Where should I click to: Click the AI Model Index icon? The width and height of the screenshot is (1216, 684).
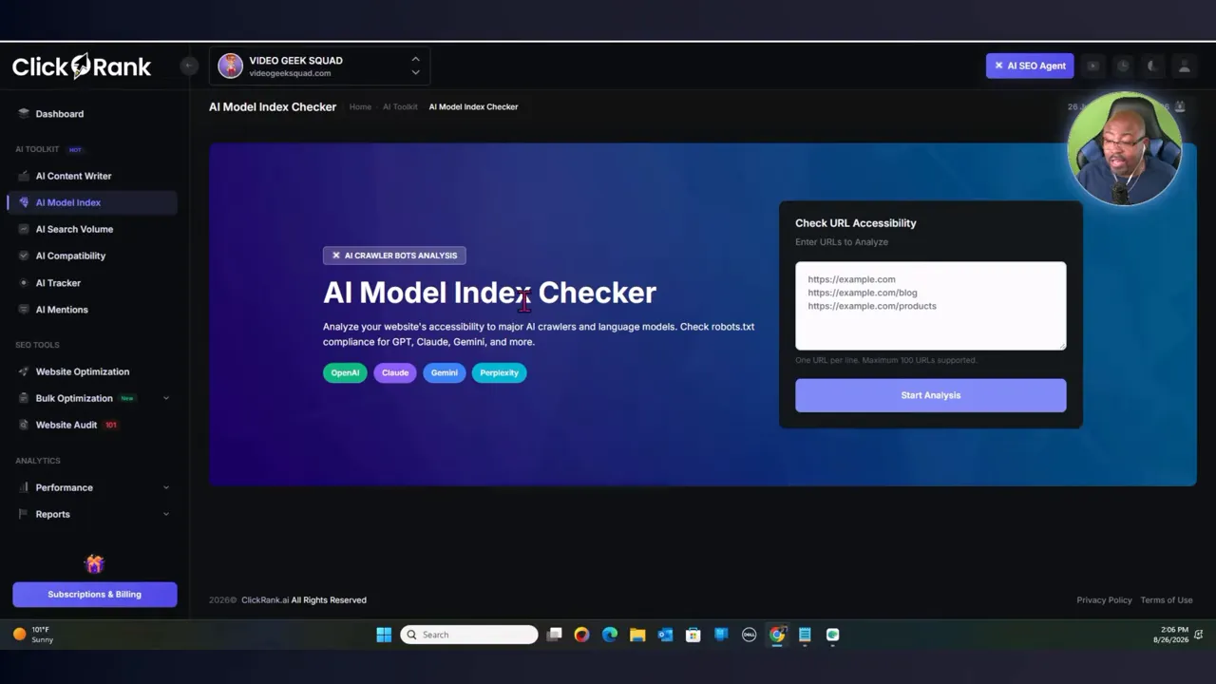tap(24, 202)
